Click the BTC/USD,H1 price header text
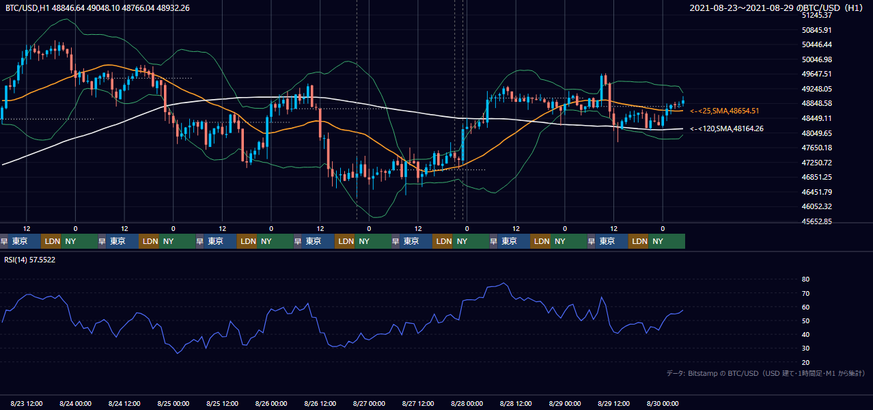Viewport: 873px width, 410px height. (98, 8)
